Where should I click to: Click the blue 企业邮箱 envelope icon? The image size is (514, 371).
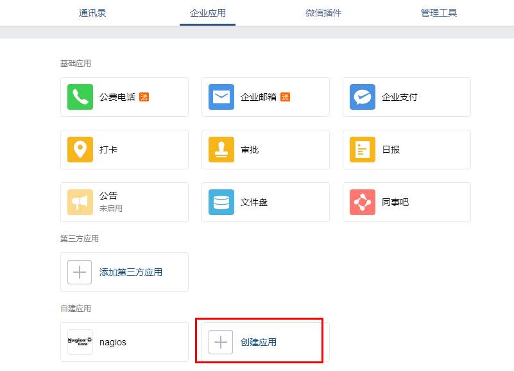(x=221, y=97)
